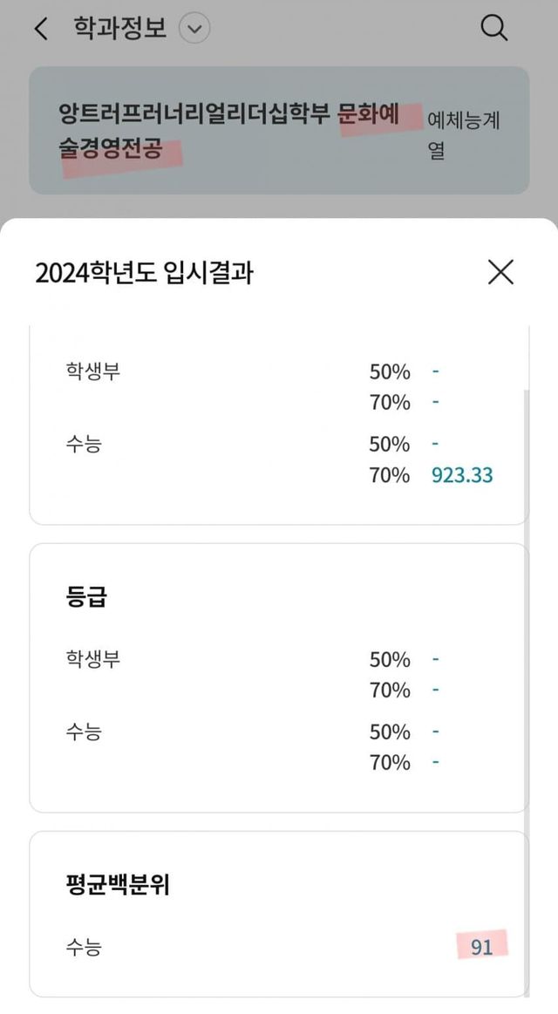Tap the 수능 70% score 923.33
The height and width of the screenshot is (1014, 558).
[462, 475]
